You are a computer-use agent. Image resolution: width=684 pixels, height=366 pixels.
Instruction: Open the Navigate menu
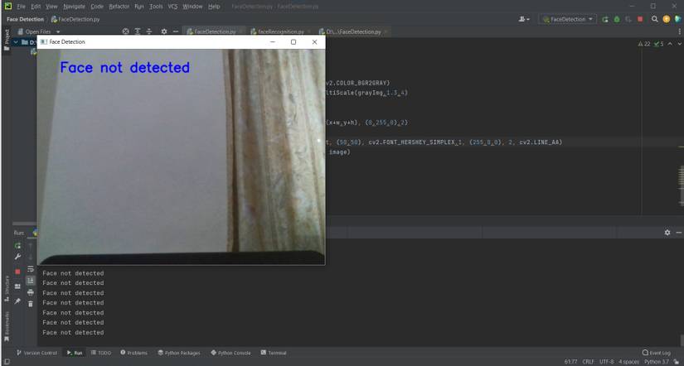74,7
